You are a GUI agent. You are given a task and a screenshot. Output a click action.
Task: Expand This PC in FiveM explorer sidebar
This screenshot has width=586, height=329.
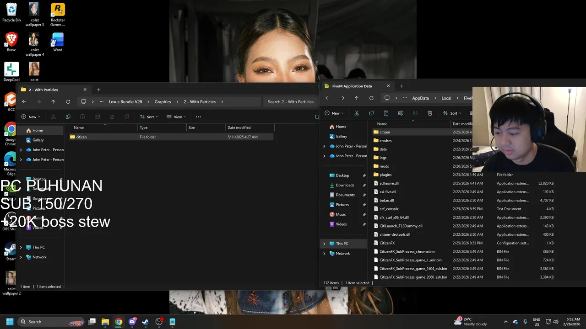point(324,244)
